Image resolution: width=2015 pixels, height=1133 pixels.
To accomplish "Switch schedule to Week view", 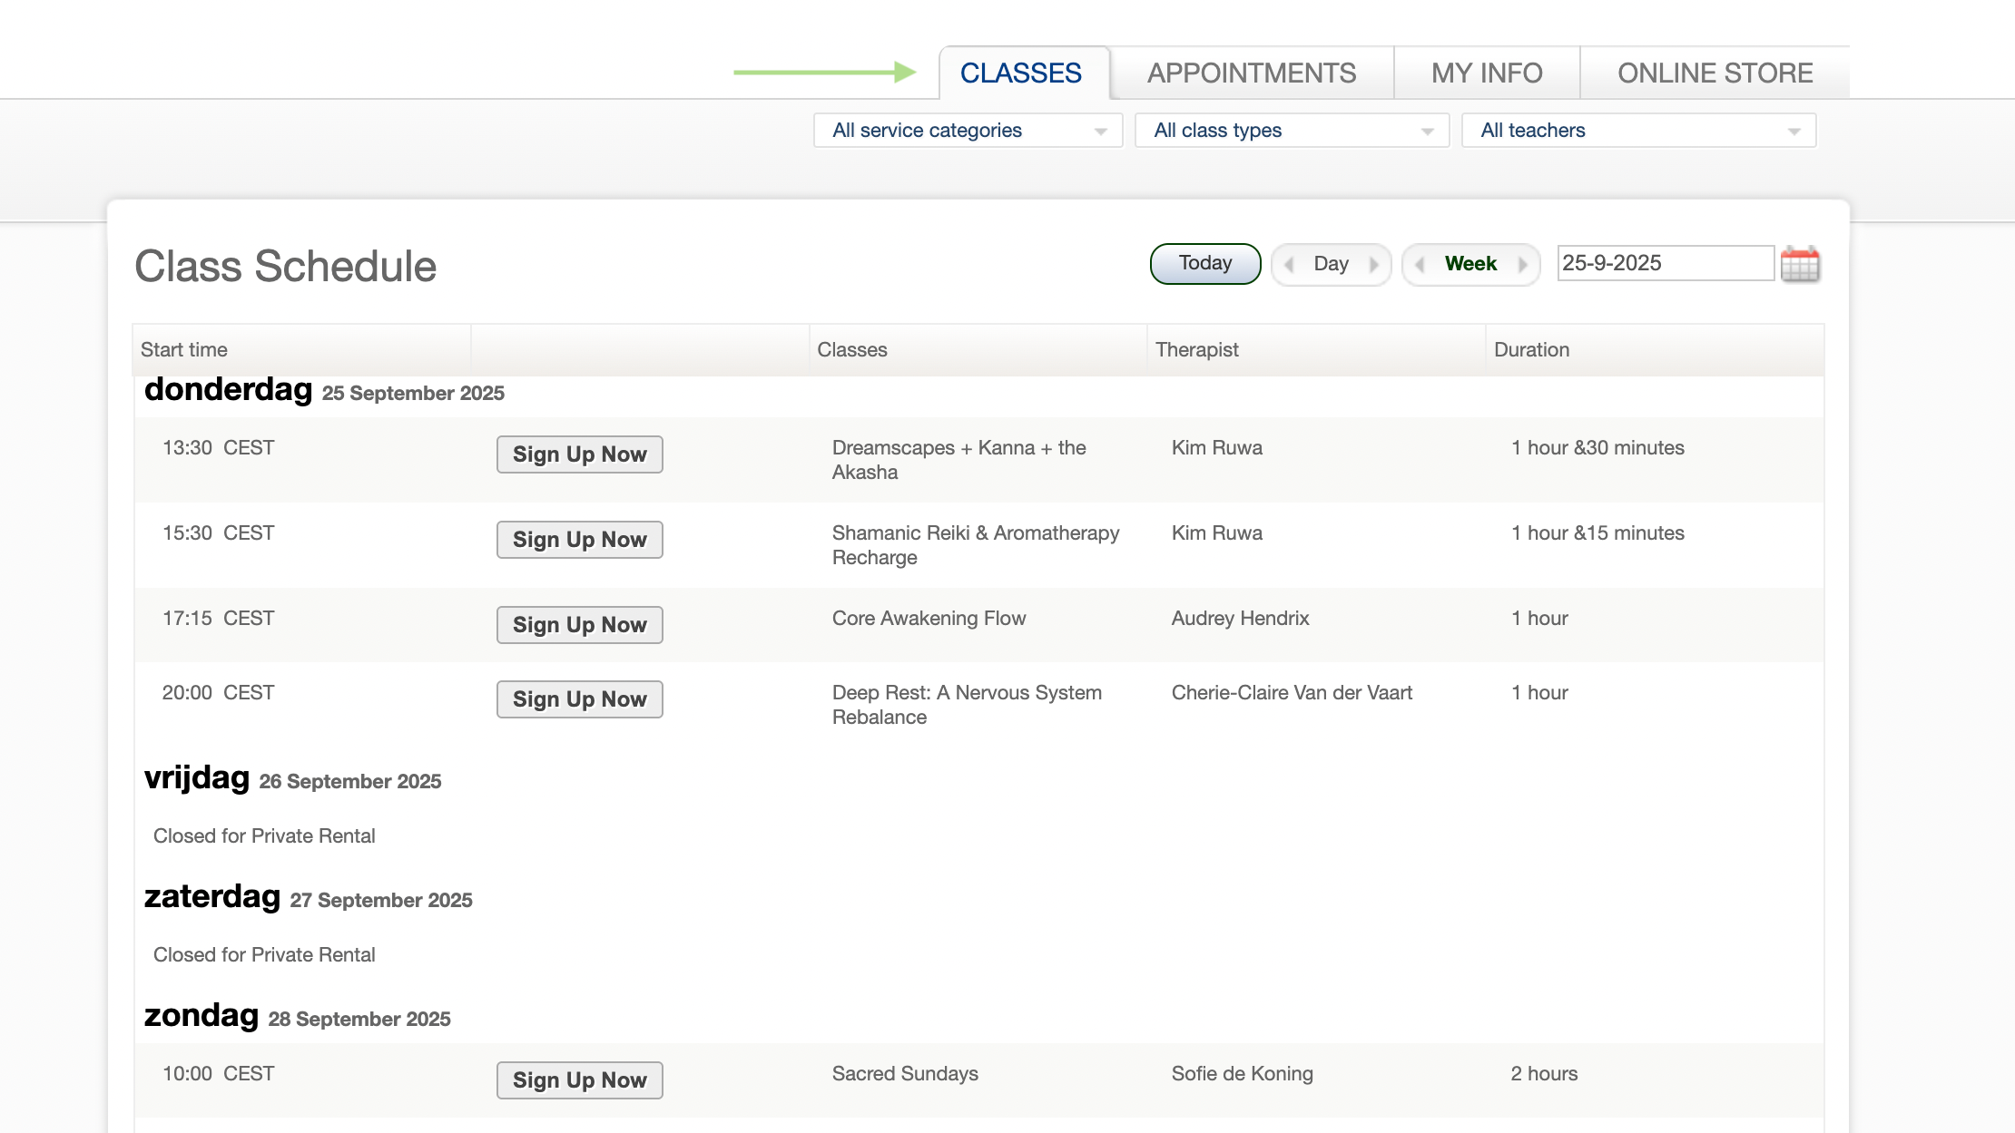I will click(1470, 264).
